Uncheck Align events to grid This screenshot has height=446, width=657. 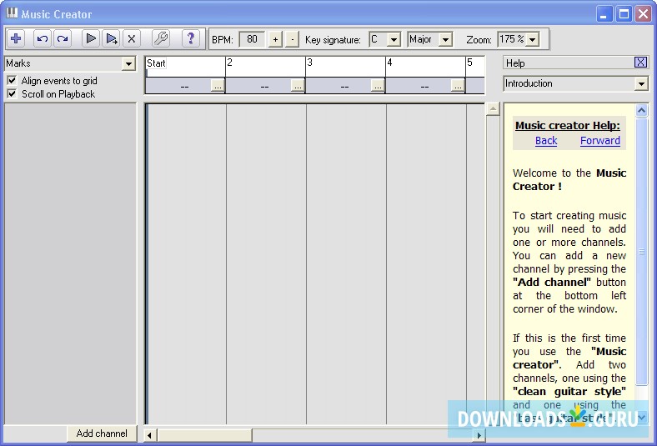point(12,80)
